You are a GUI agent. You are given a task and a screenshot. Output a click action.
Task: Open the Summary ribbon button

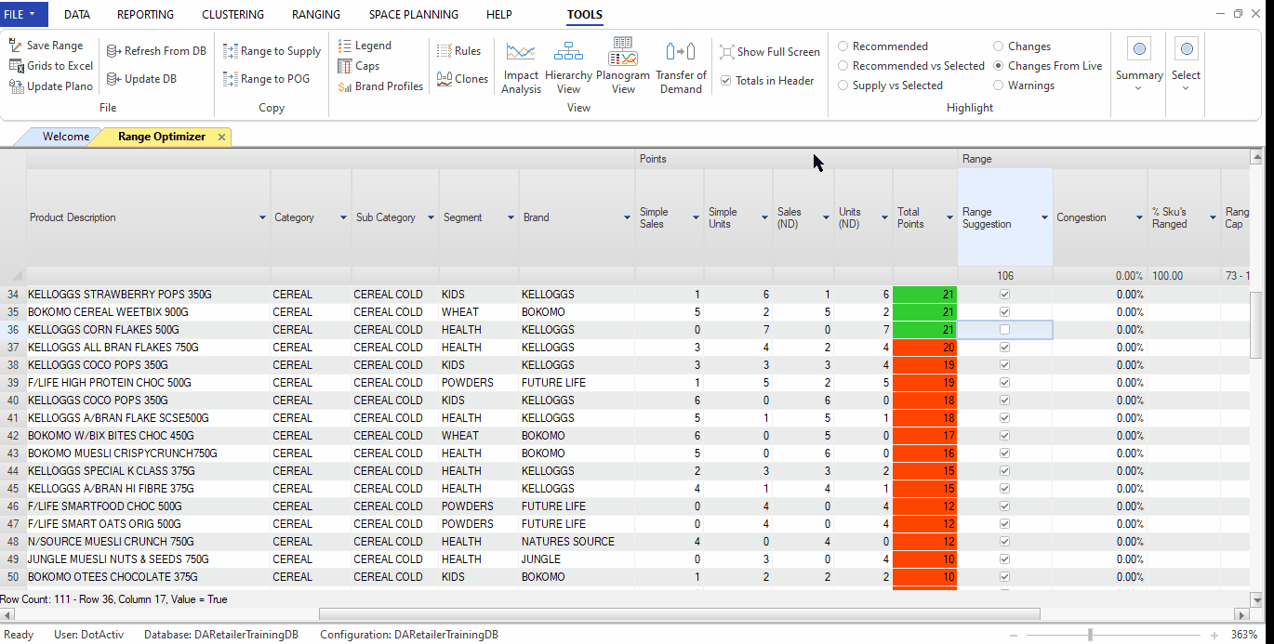click(x=1139, y=65)
